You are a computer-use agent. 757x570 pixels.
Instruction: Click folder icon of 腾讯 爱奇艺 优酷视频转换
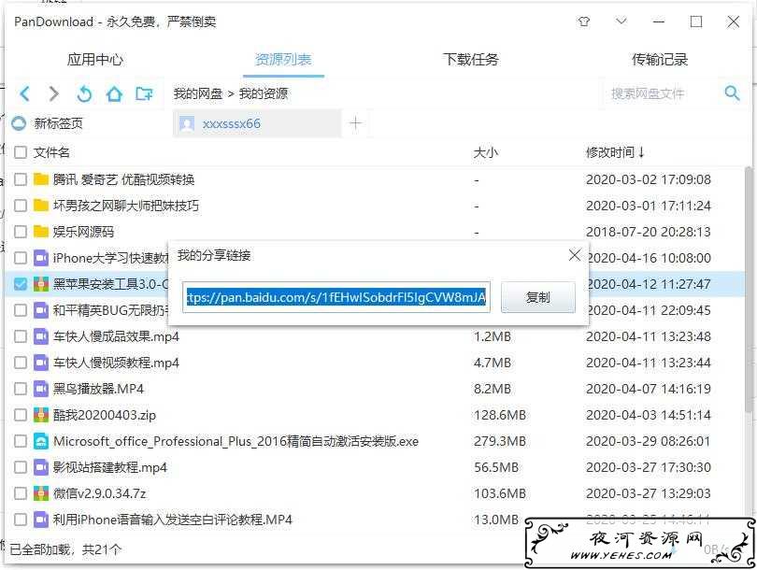41,179
